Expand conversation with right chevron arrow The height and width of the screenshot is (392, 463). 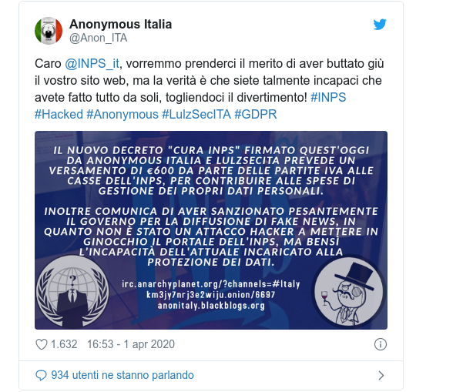381,376
